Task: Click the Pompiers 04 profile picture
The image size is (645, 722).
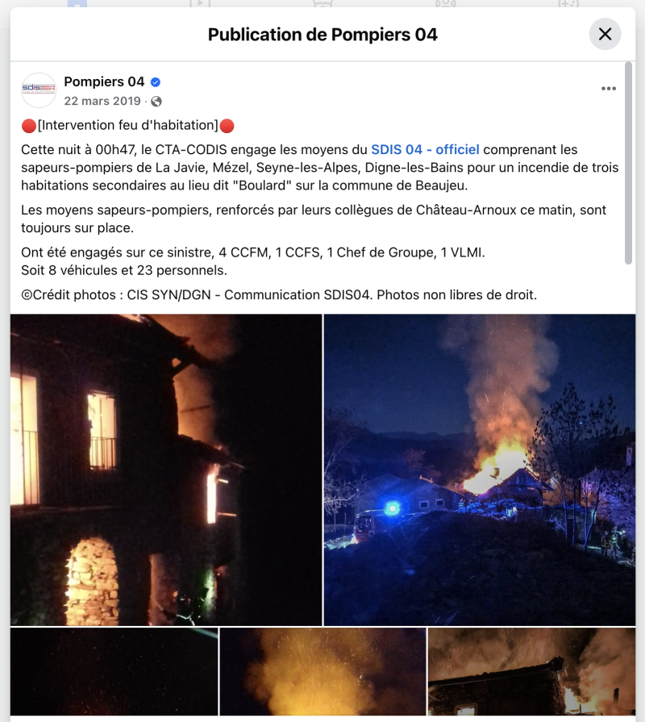Action: pos(39,90)
